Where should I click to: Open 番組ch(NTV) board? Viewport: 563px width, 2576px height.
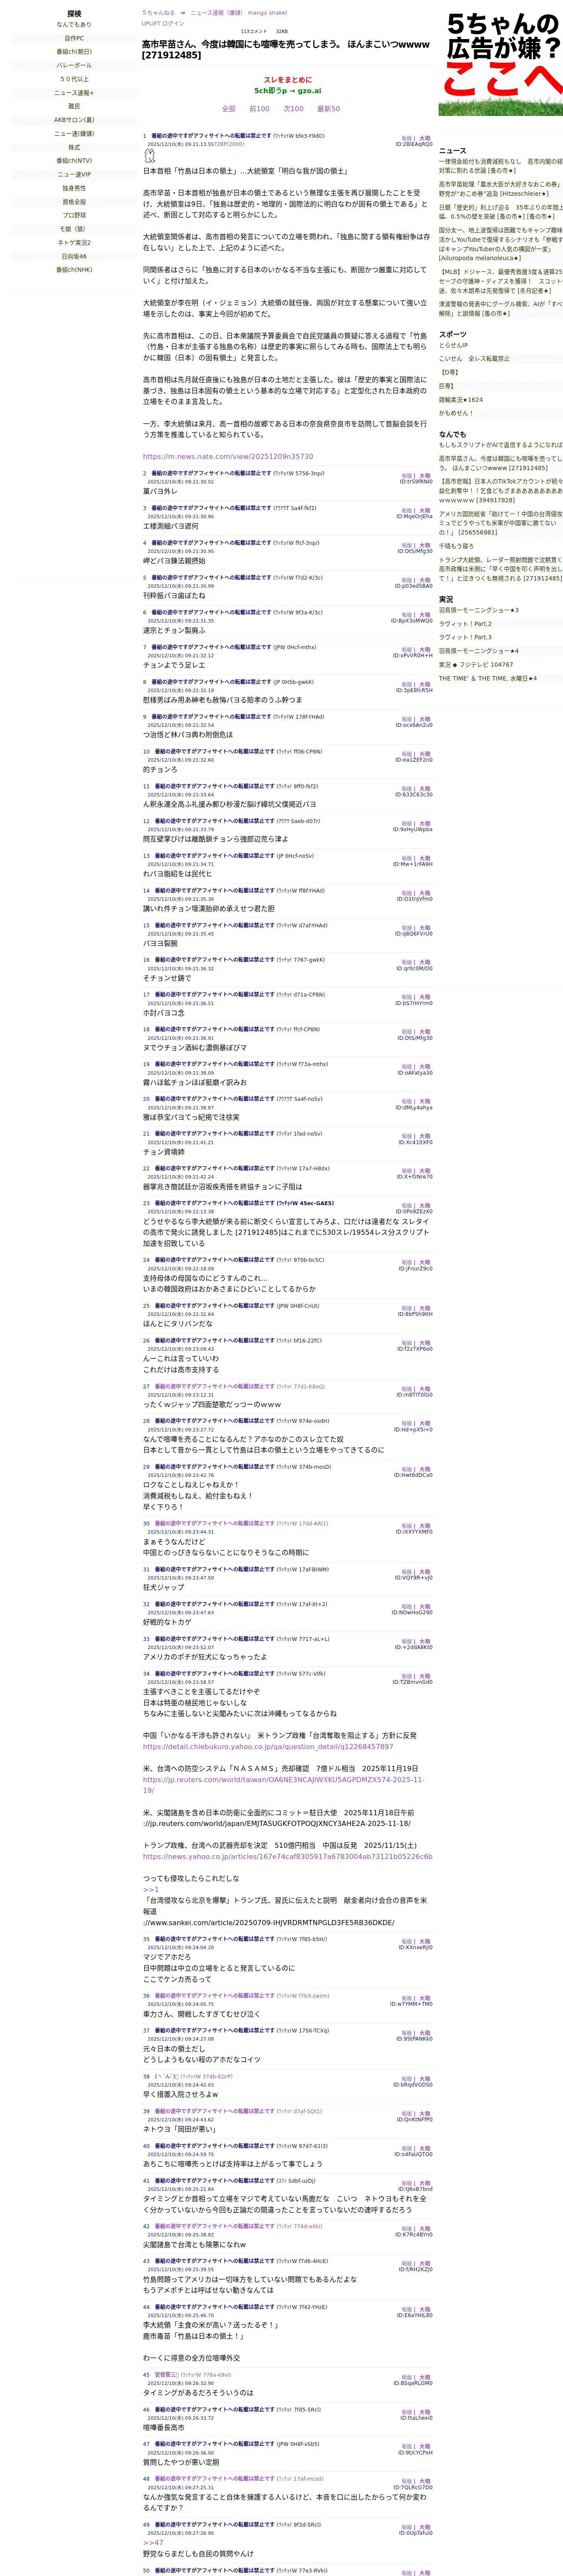pyautogui.click(x=74, y=161)
